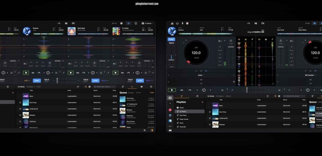Open key dropdown Db of It's time deck
The height and width of the screenshot is (156, 322).
[x=143, y=30]
